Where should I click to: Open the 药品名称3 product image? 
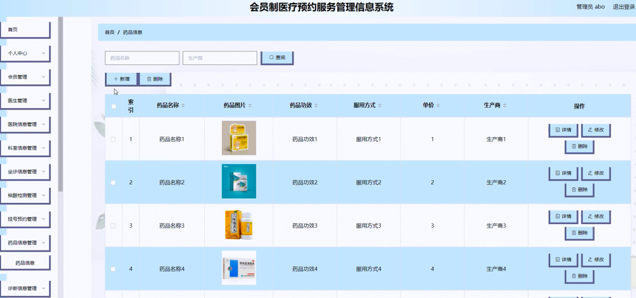tap(239, 225)
